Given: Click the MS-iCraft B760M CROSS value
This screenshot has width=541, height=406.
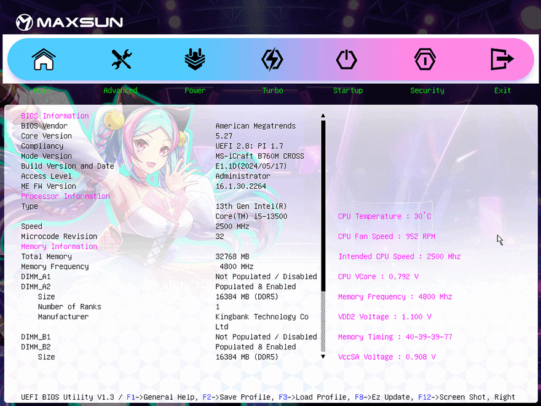Looking at the screenshot, I should tap(259, 156).
